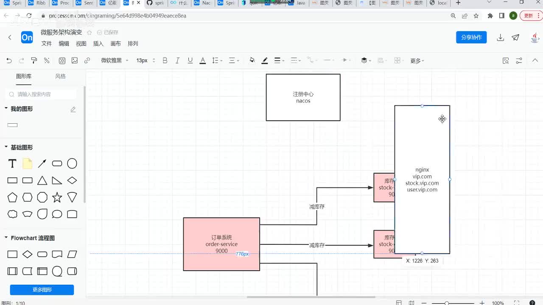Click the undo arrow

(x=9, y=61)
